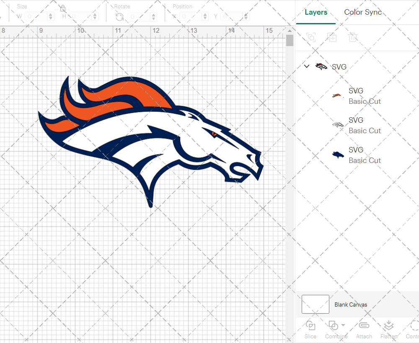
Task: Select the Blank Canvas swatch
Action: tap(316, 304)
